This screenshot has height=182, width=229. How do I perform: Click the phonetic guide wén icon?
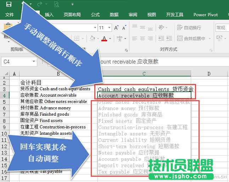(x=119, y=38)
